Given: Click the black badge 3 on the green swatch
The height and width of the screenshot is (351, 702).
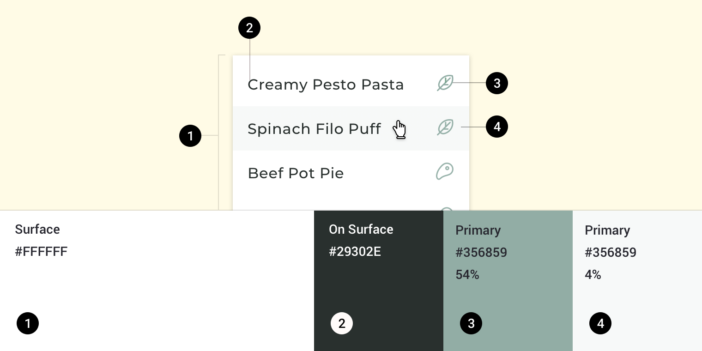Looking at the screenshot, I should (x=471, y=323).
